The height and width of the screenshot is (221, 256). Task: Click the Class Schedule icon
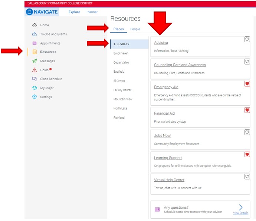click(x=35, y=79)
